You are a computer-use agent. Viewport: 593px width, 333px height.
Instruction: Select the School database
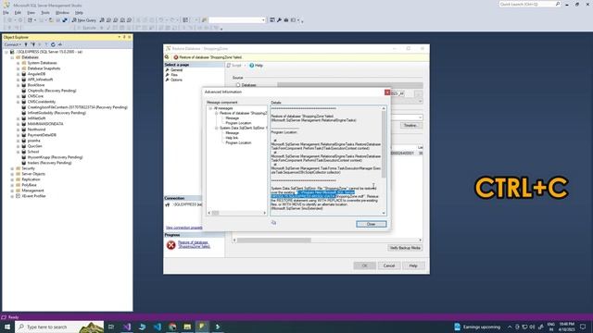(33, 152)
